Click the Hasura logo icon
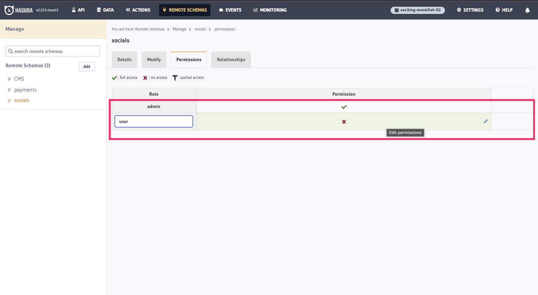538x295 pixels. pyautogui.click(x=8, y=10)
